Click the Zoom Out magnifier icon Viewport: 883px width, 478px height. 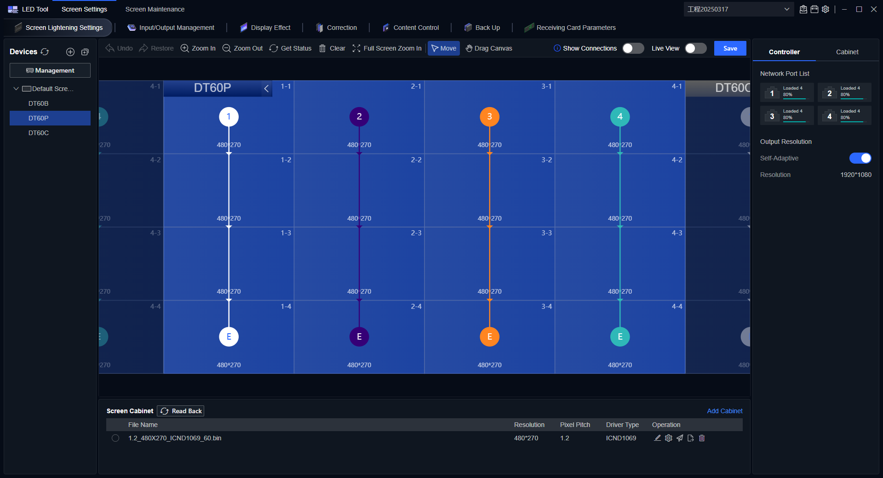pos(227,48)
